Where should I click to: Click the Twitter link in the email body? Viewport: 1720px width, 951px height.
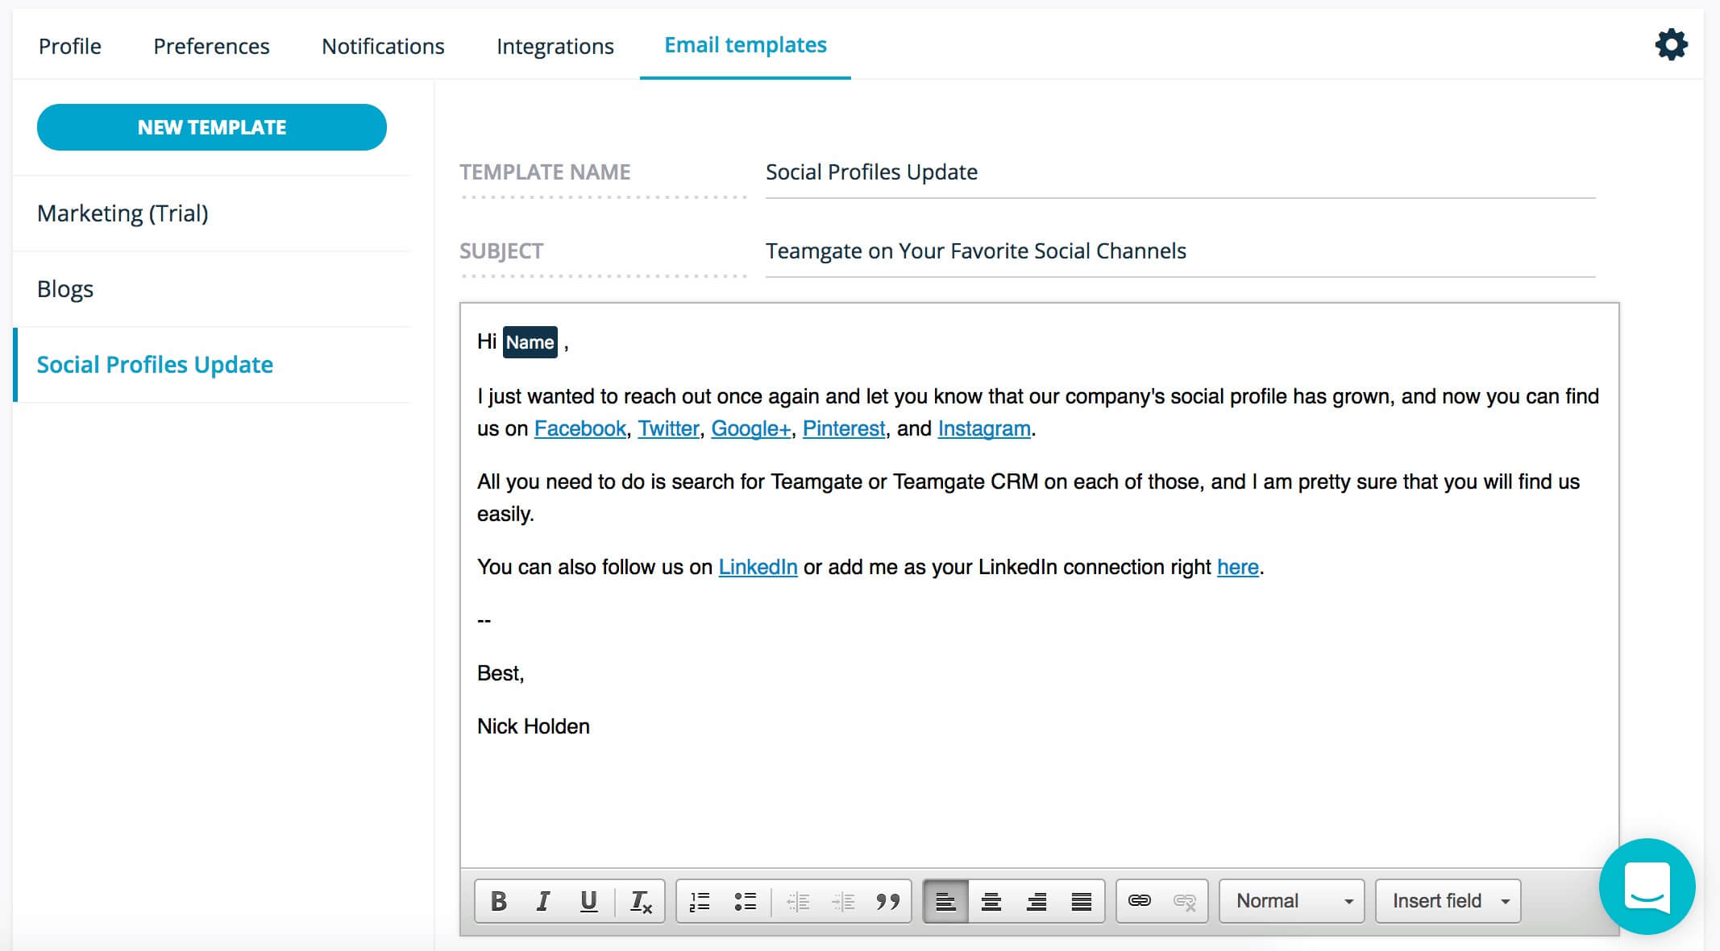(668, 428)
